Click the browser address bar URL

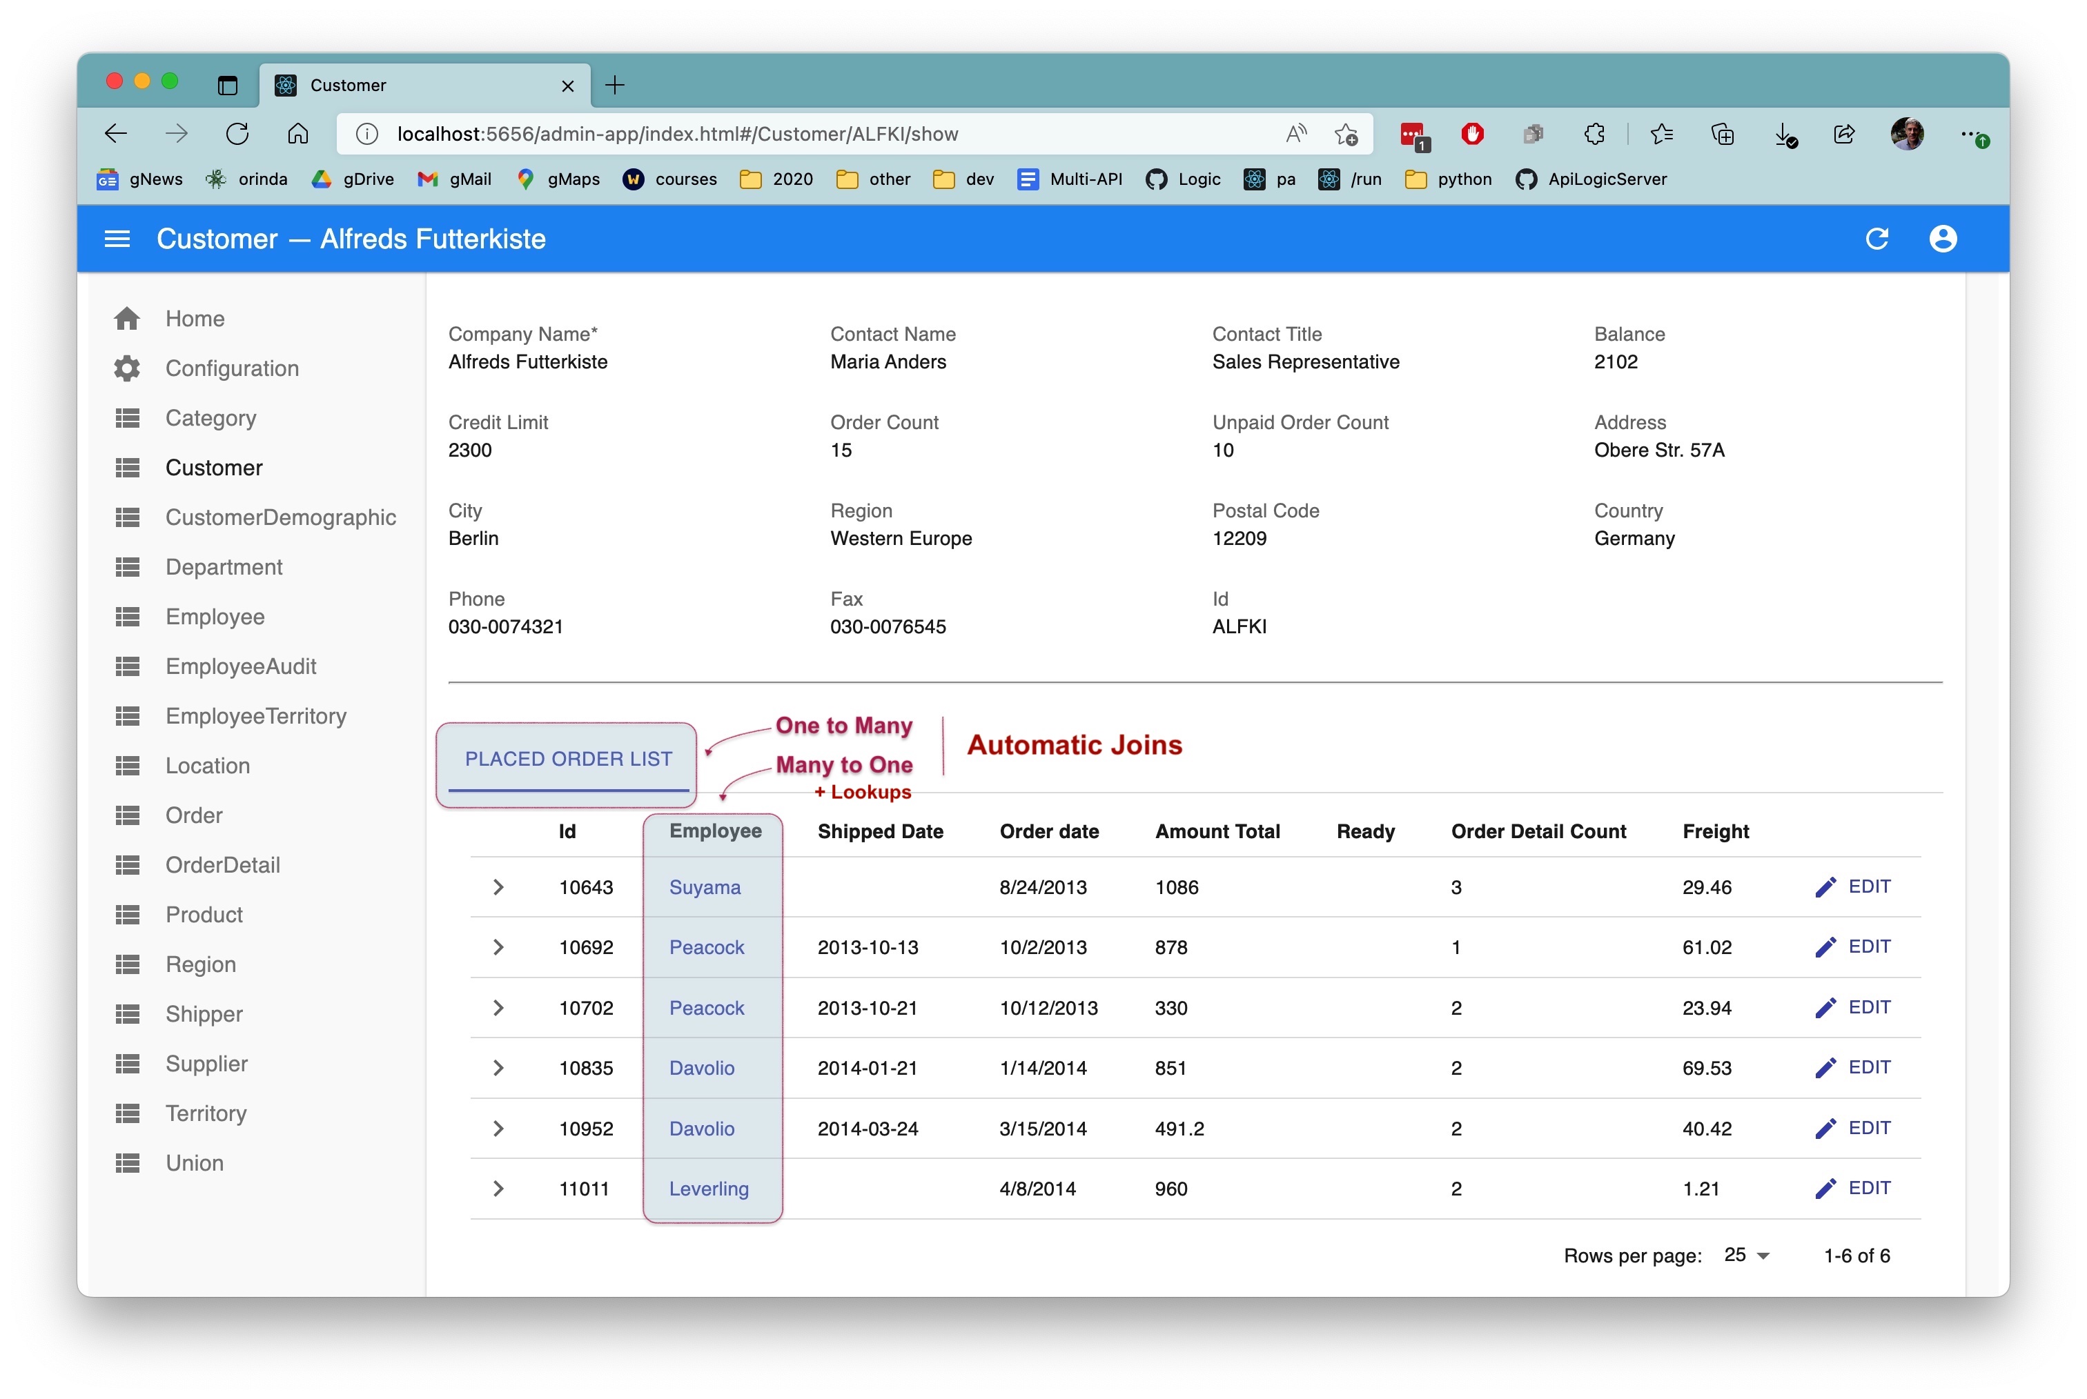click(678, 134)
